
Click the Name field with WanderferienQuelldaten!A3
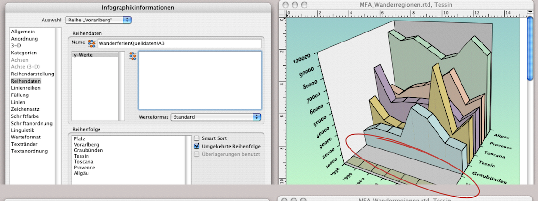[x=179, y=43]
